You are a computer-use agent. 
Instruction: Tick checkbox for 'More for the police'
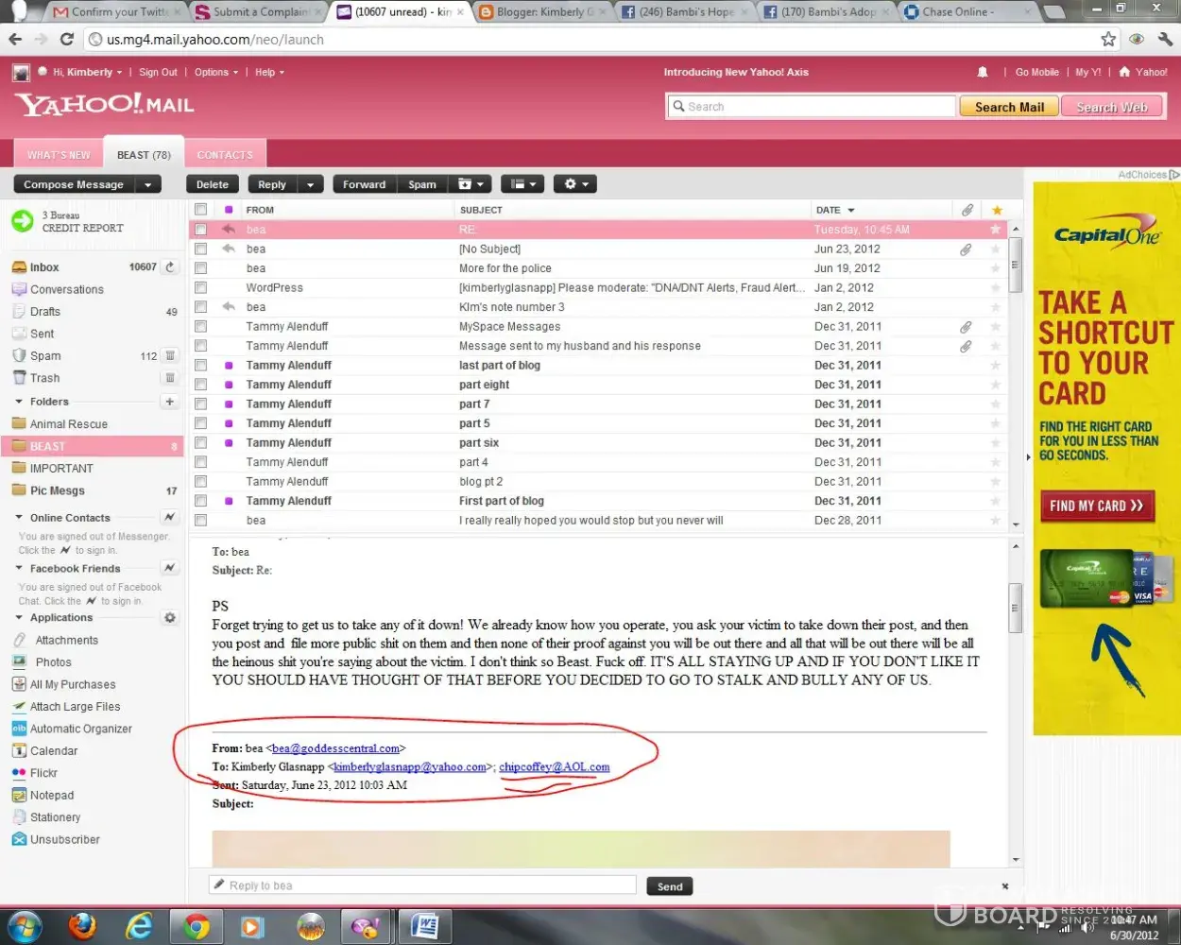[x=200, y=268]
